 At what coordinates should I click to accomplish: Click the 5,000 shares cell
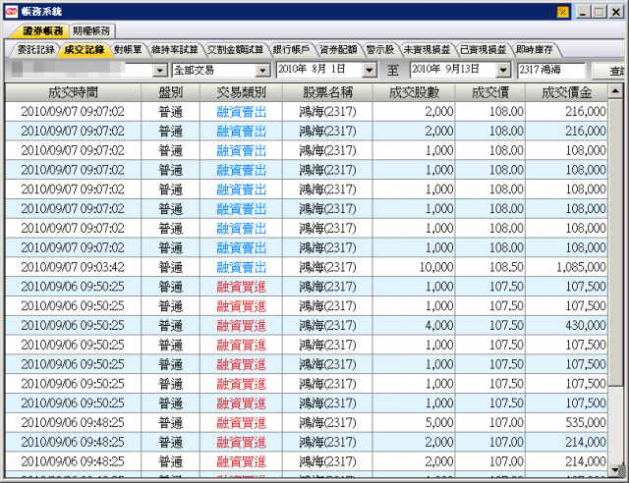click(414, 422)
